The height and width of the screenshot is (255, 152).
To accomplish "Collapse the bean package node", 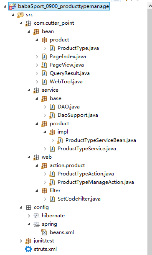I will [29, 32].
